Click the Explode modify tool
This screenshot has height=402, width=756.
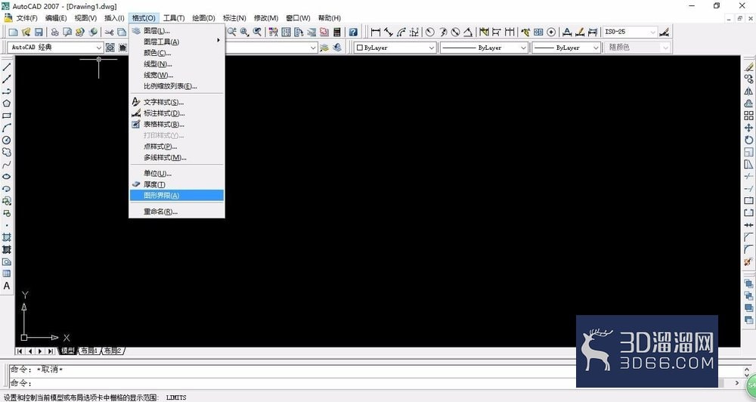tap(748, 261)
